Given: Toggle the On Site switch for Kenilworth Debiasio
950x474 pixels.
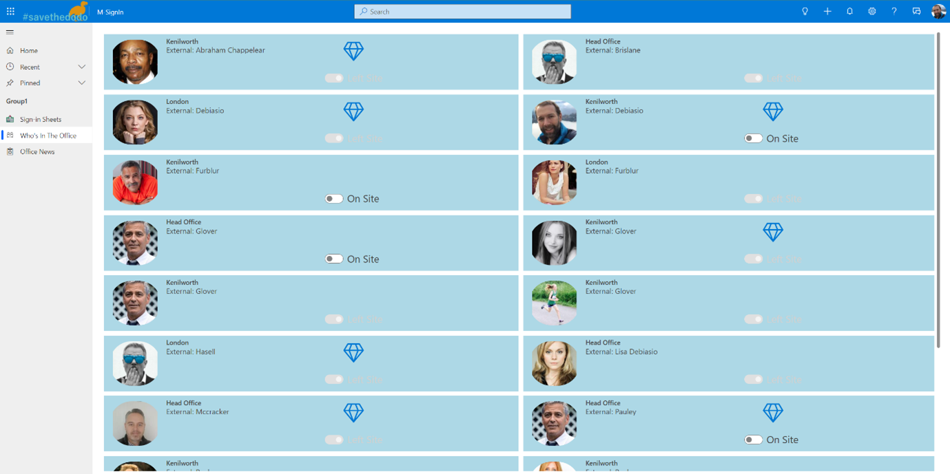Looking at the screenshot, I should (754, 138).
